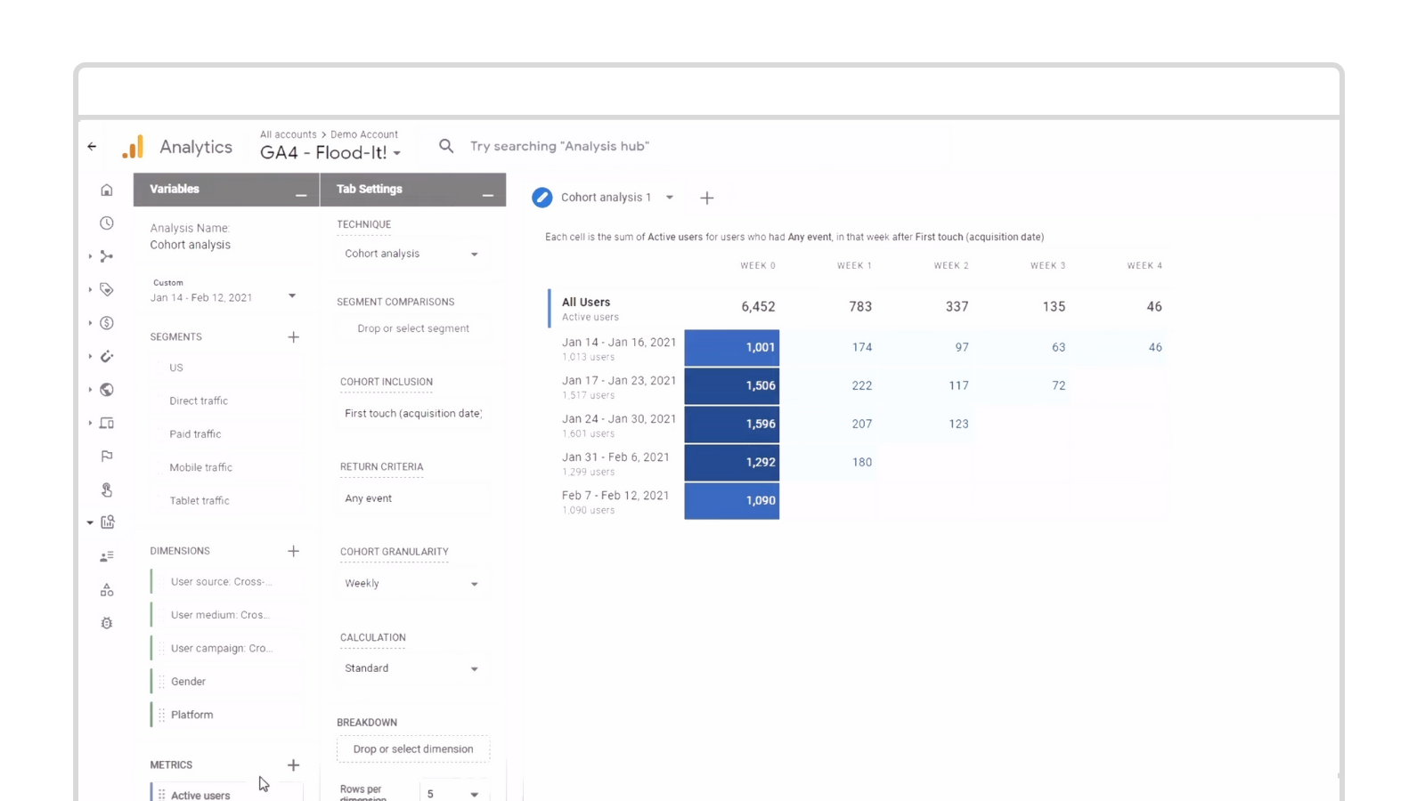This screenshot has height=801, width=1425.
Task: Click Drop or select dimension under Breakdown
Action: click(x=412, y=748)
